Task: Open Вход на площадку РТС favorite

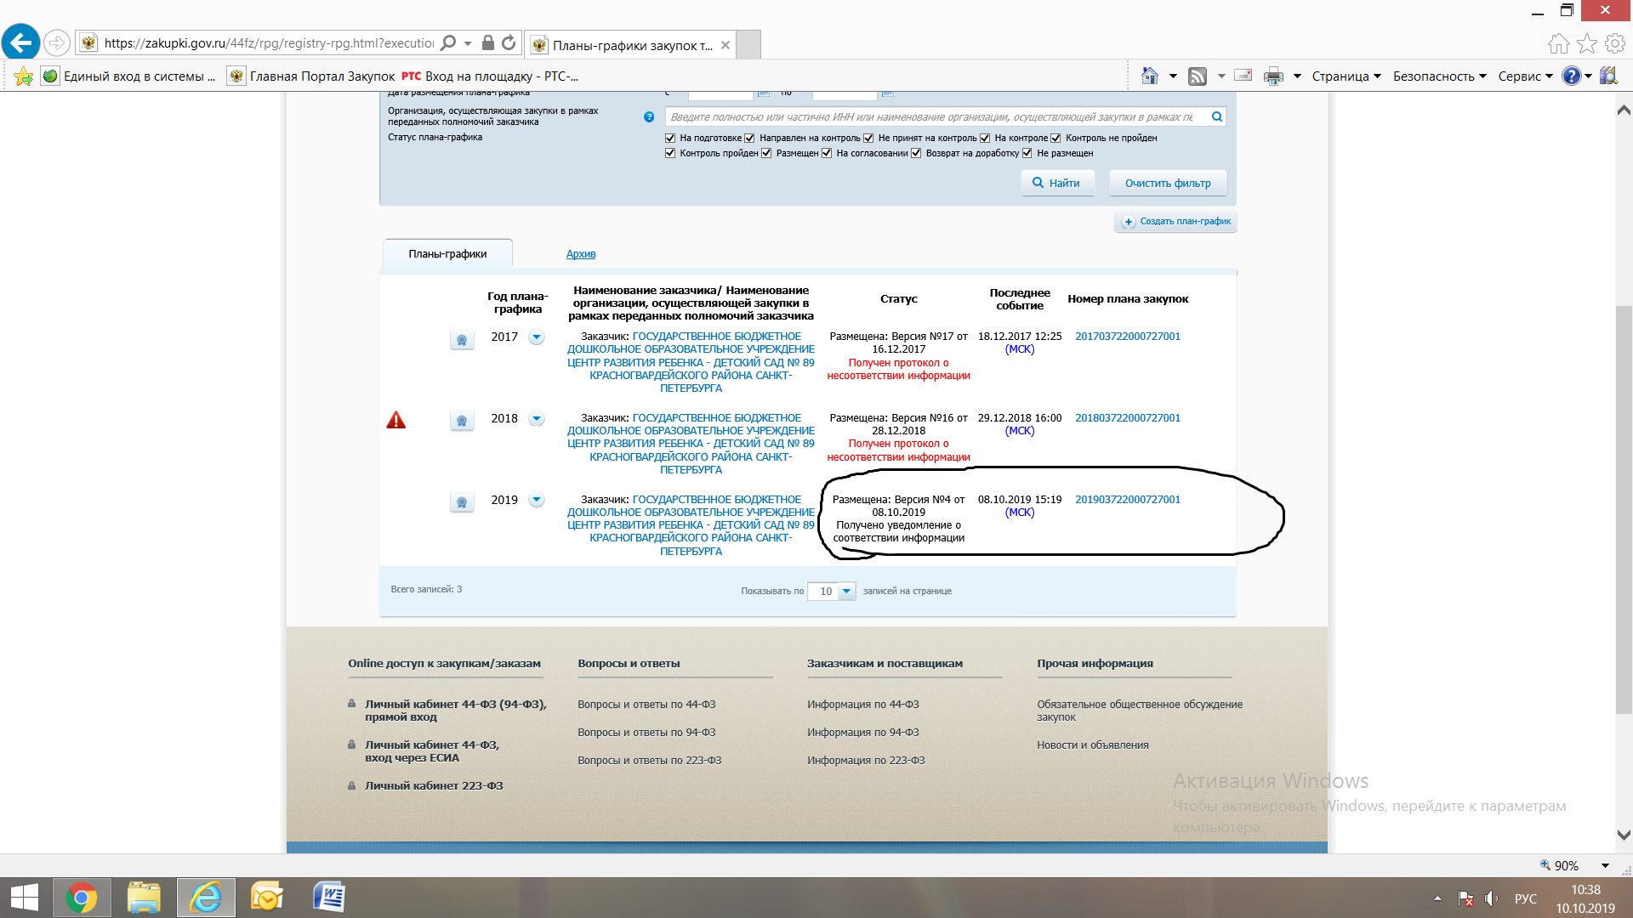Action: click(x=491, y=76)
